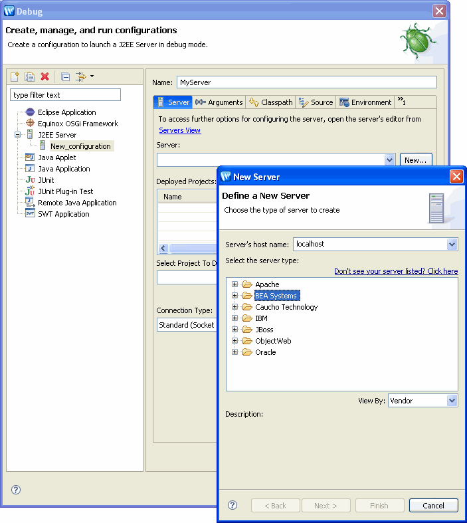Delete selected configuration with red X
The height and width of the screenshot is (523, 467).
(45, 76)
